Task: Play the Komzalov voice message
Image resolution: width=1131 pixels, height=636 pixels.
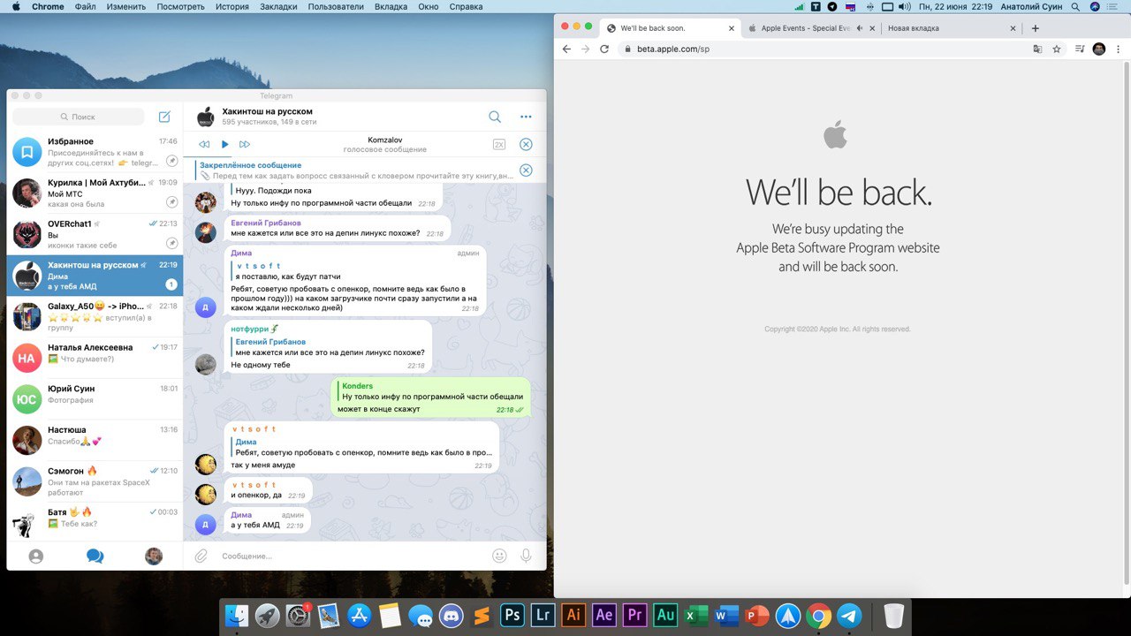Action: [224, 144]
